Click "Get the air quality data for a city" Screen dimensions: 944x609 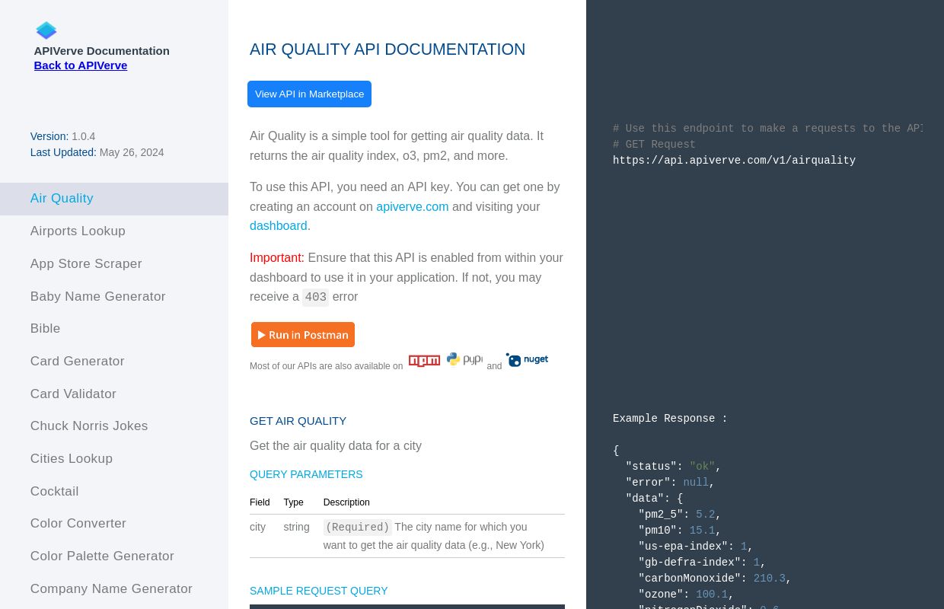(336, 446)
